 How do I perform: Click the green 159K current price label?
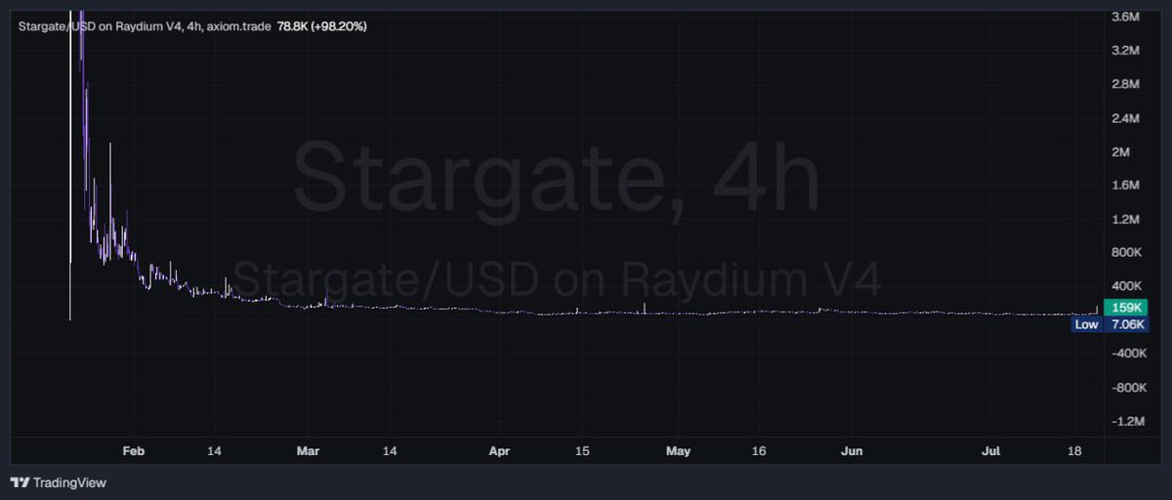1127,308
